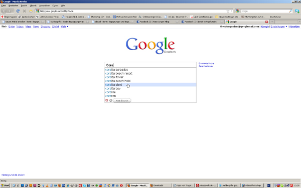The width and height of the screenshot is (301, 188).
Task: Open a new tab with the plus button
Action: coord(272,22)
